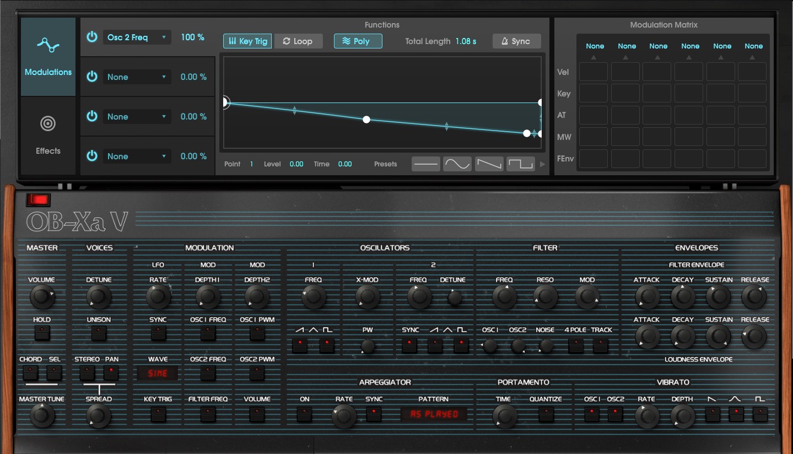This screenshot has width=793, height=454.
Task: Toggle vibrato Osc2 button
Action: click(616, 413)
